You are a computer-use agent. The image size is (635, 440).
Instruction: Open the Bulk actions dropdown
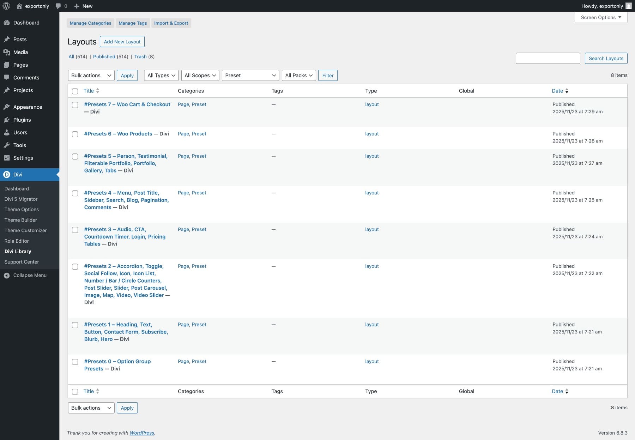[x=91, y=75]
